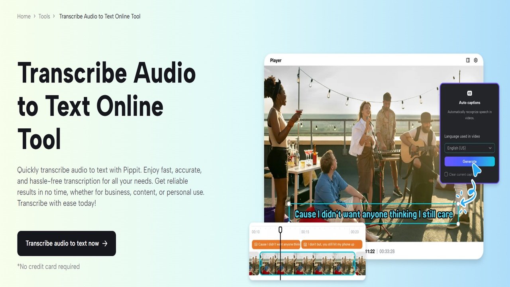Click the layout split icon in Player header

pyautogui.click(x=468, y=60)
